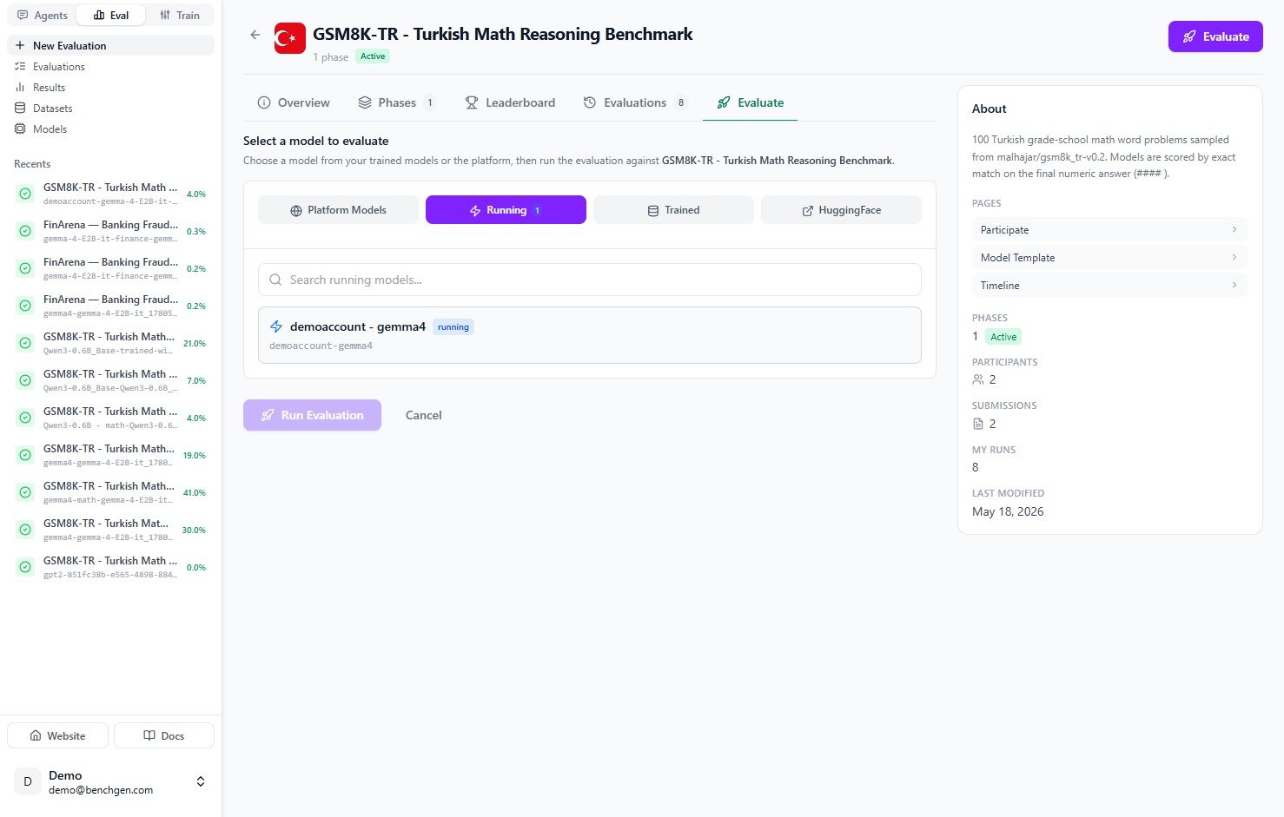This screenshot has width=1284, height=817.
Task: Open the Phases tab
Action: [x=396, y=102]
